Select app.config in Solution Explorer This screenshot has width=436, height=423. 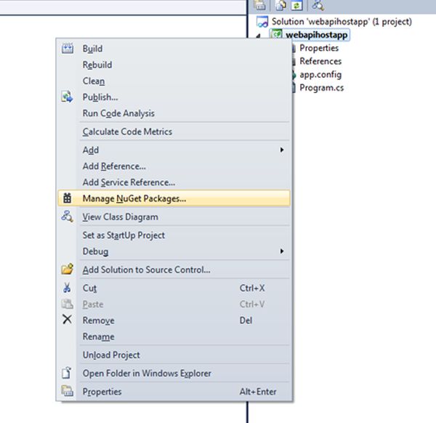point(320,74)
